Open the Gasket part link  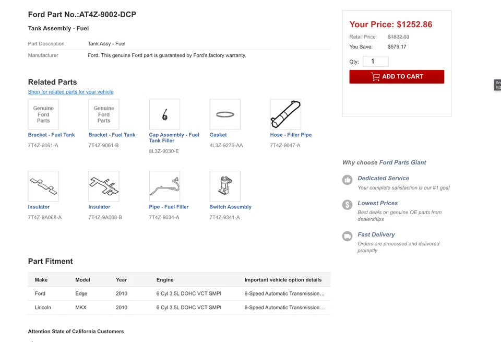coord(218,135)
